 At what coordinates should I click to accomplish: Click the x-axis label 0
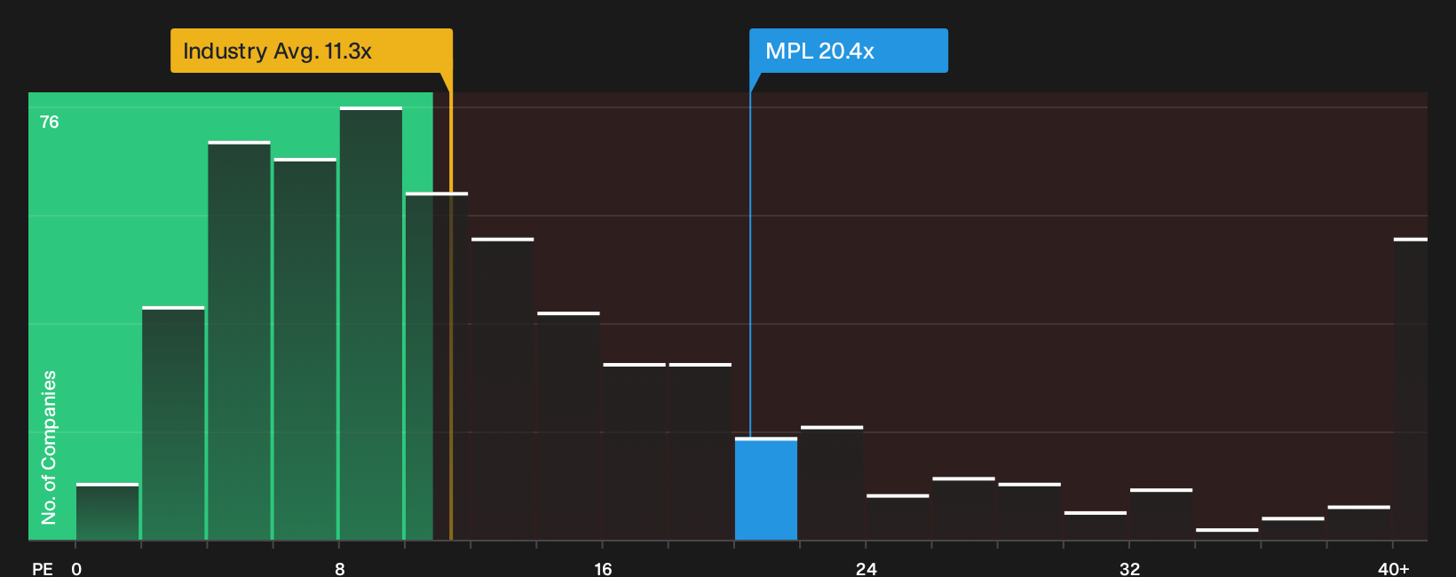(x=76, y=569)
